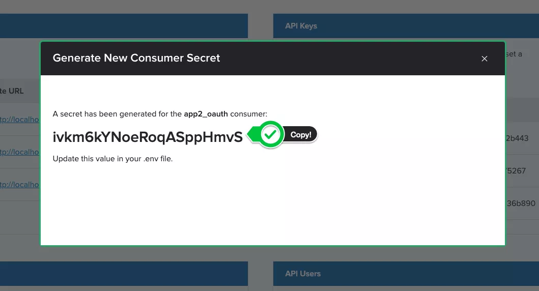
Task: Click the green checkmark copy icon
Action: point(272,135)
